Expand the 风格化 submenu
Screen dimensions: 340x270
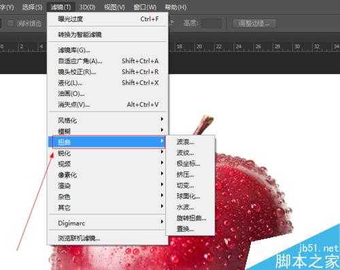107,120
